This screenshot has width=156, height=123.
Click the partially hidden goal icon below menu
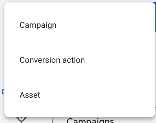[21, 120]
